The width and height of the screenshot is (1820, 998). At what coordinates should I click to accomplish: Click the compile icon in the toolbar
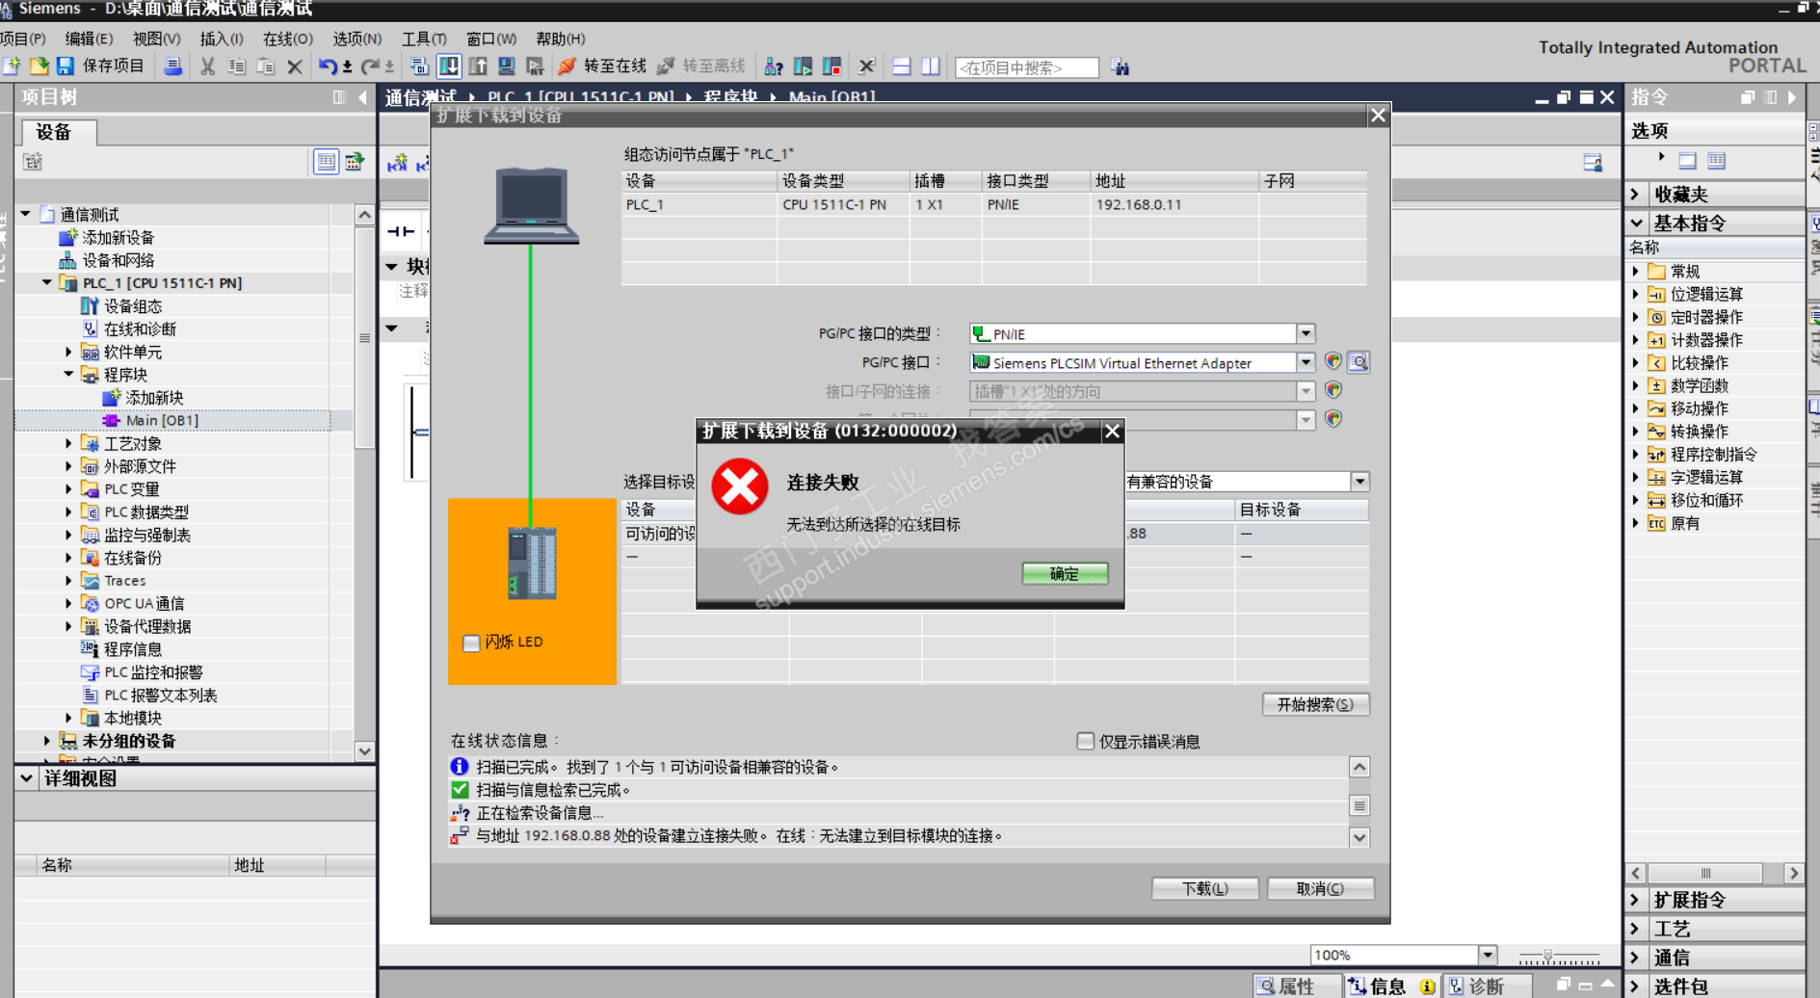tap(419, 66)
